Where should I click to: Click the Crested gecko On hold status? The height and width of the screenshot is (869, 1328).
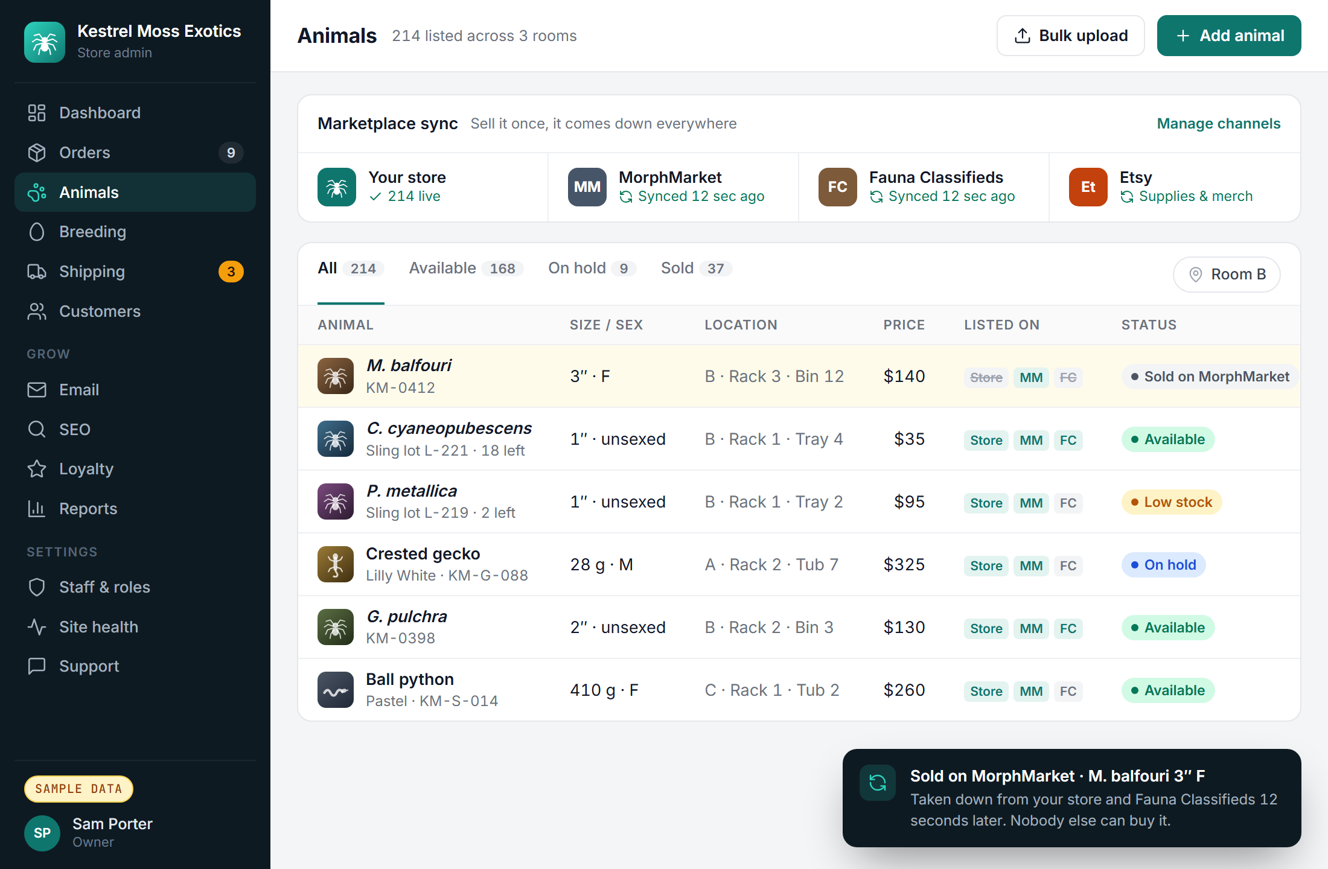[1163, 565]
